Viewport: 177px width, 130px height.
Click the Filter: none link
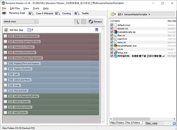[151, 123]
